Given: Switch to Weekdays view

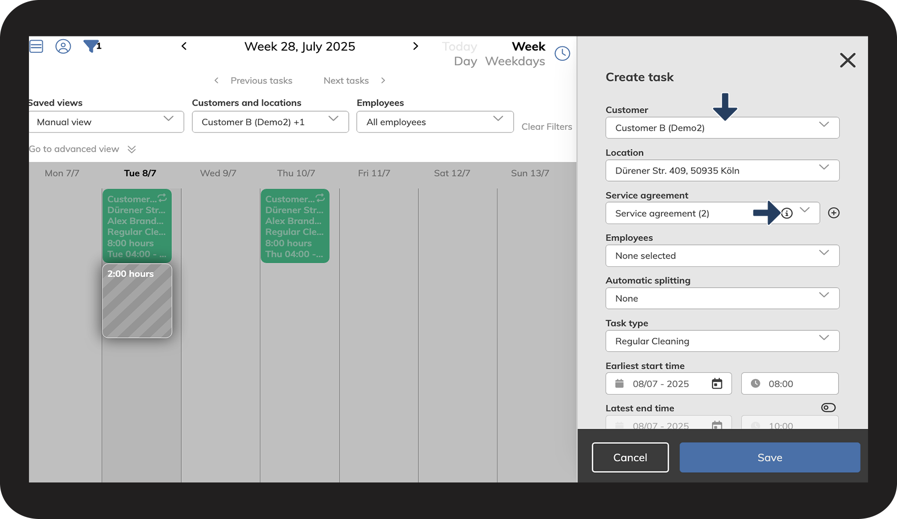Looking at the screenshot, I should tap(515, 61).
